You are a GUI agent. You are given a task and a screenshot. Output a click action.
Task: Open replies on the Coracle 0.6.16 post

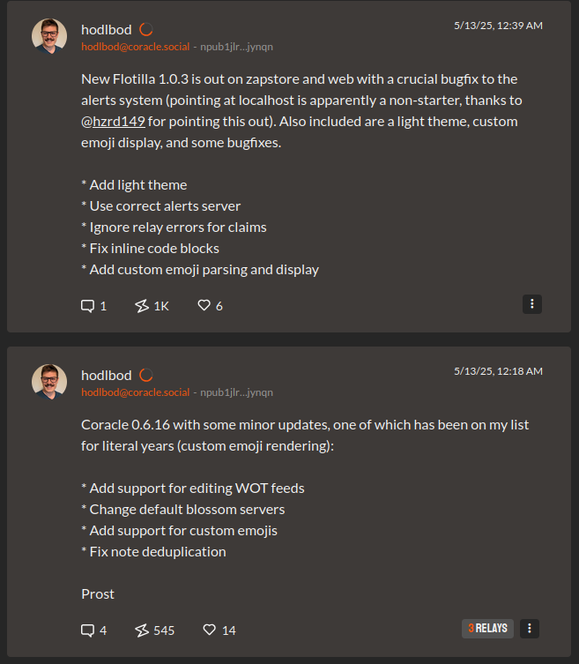click(93, 630)
